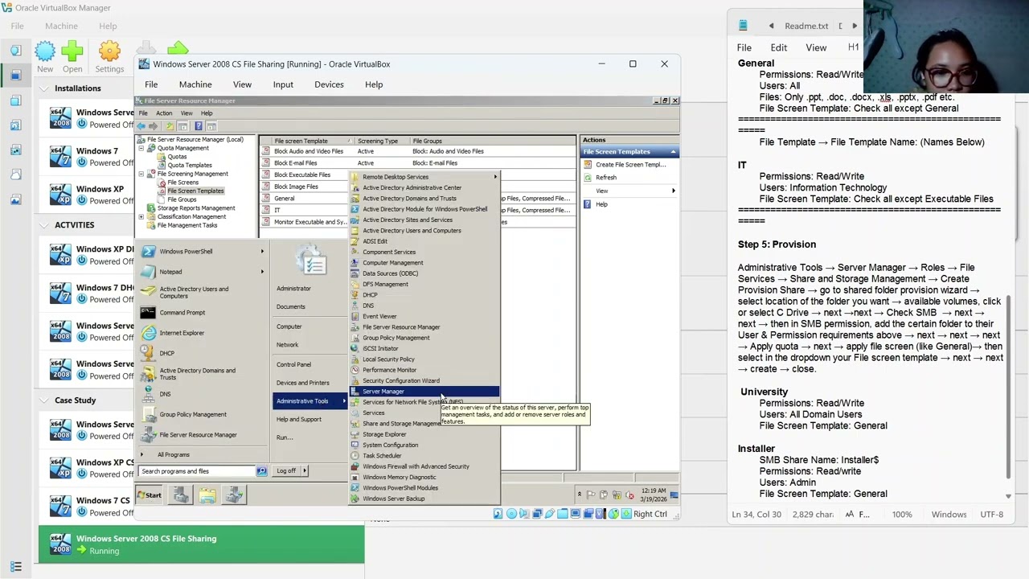Viewport: 1029px width, 579px height.
Task: Collapse the Case Study group in VirtualBox
Action: point(44,400)
